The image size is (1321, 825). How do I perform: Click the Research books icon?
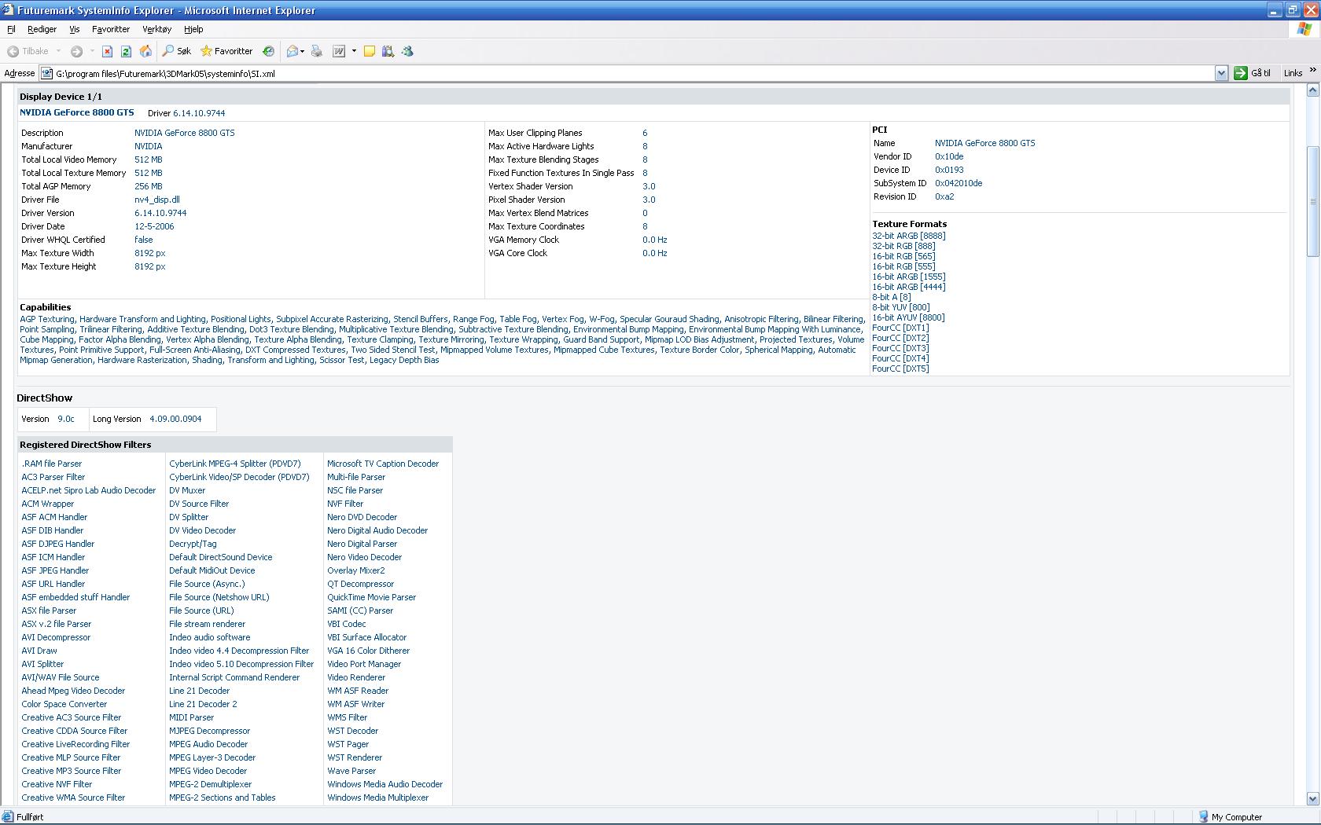click(388, 51)
